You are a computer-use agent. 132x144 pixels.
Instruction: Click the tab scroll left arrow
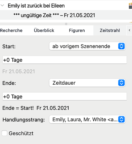tap(129, 30)
